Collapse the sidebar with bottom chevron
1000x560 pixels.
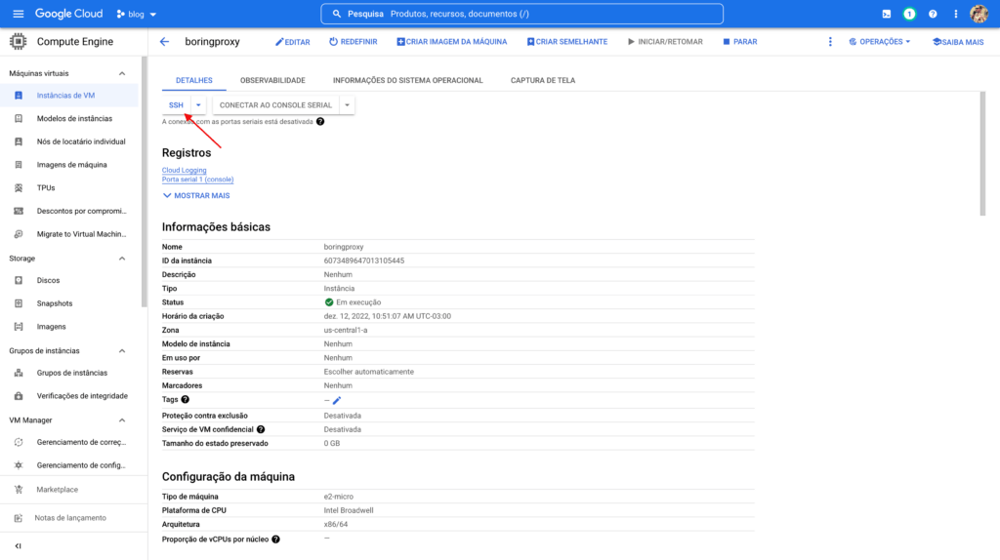pyautogui.click(x=18, y=546)
